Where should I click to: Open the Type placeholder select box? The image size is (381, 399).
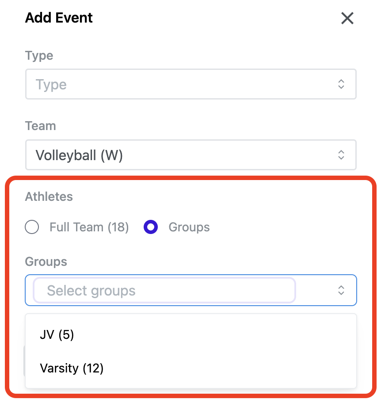coord(177,84)
